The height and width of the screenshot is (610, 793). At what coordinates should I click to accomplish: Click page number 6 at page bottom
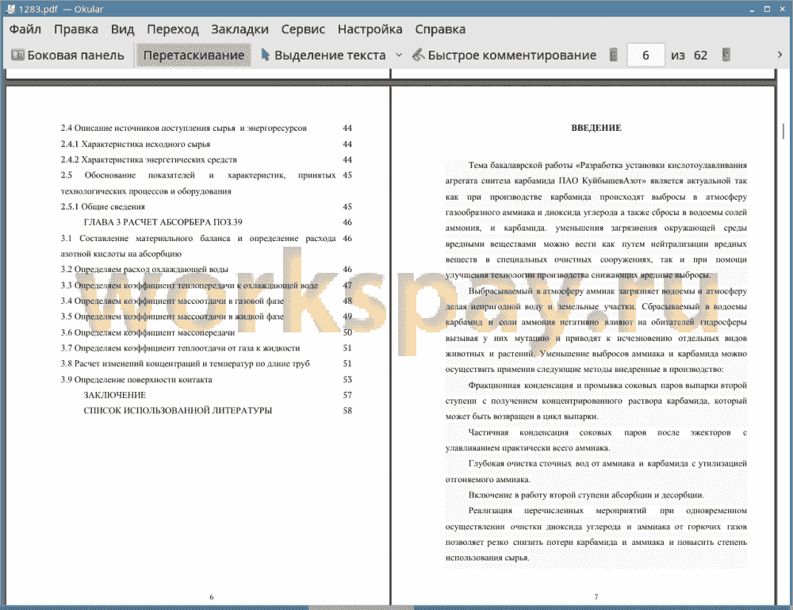point(212,597)
